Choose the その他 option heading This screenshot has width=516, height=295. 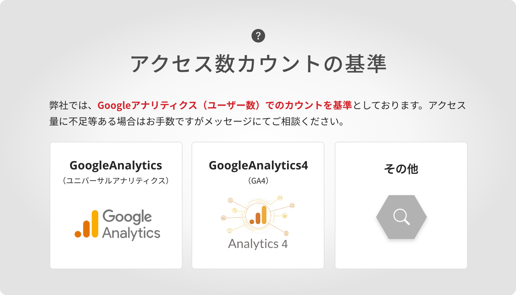[401, 169]
